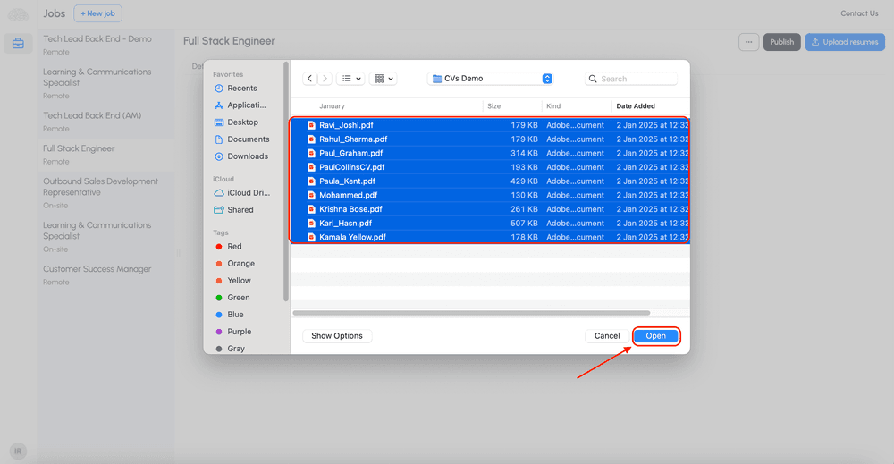Expand the CVs Demo folder location popup

pyautogui.click(x=547, y=79)
